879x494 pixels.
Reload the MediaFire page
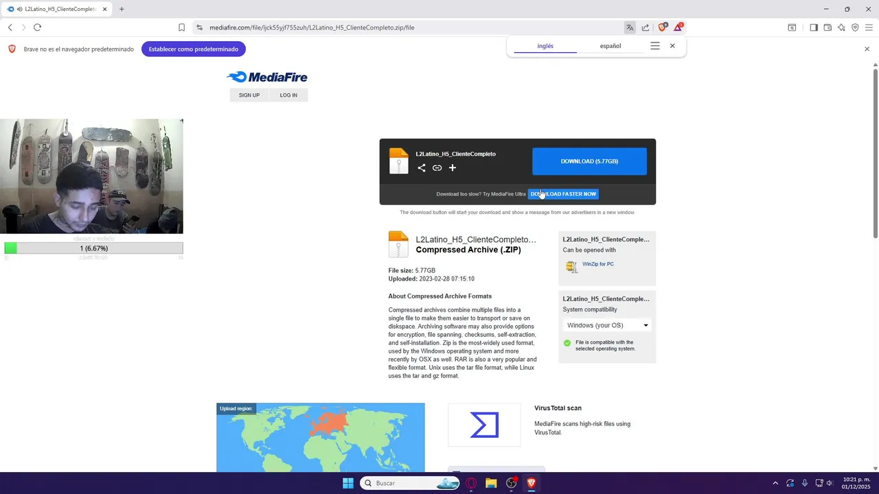point(37,27)
